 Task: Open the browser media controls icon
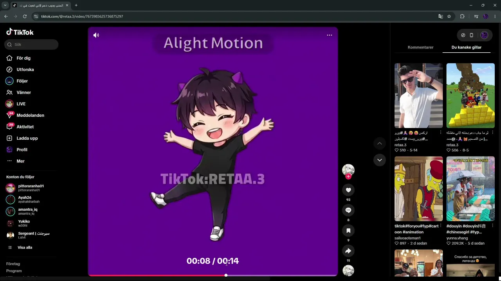tap(476, 16)
